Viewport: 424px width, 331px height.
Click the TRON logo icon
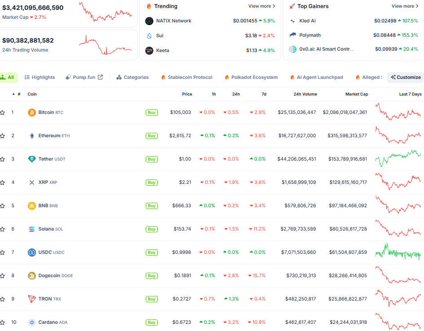point(31,299)
